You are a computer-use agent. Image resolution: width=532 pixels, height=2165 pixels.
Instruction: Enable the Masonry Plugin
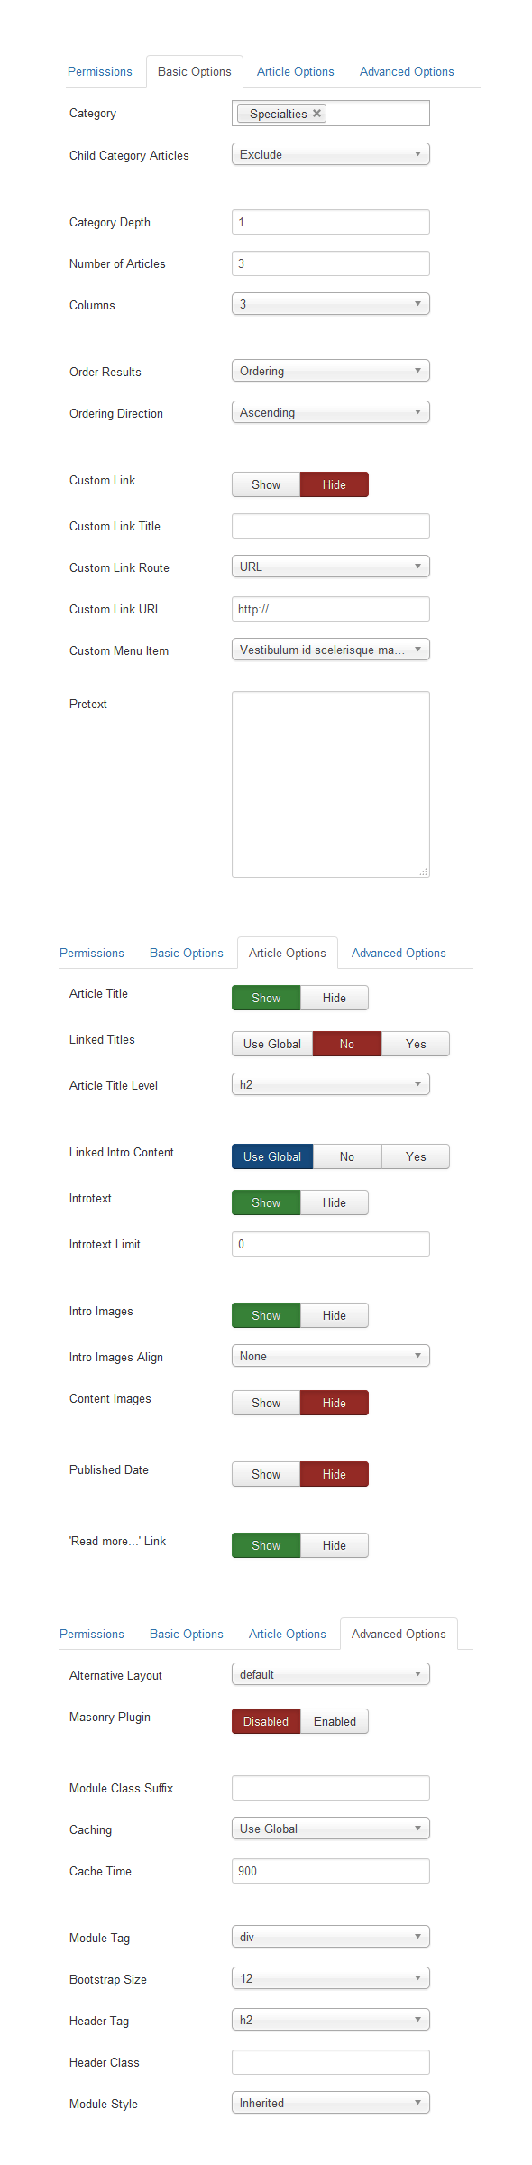335,1721
